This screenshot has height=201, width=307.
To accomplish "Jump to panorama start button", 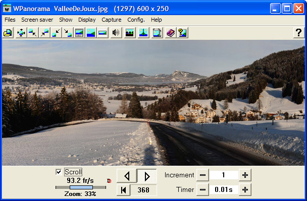I will (123, 190).
